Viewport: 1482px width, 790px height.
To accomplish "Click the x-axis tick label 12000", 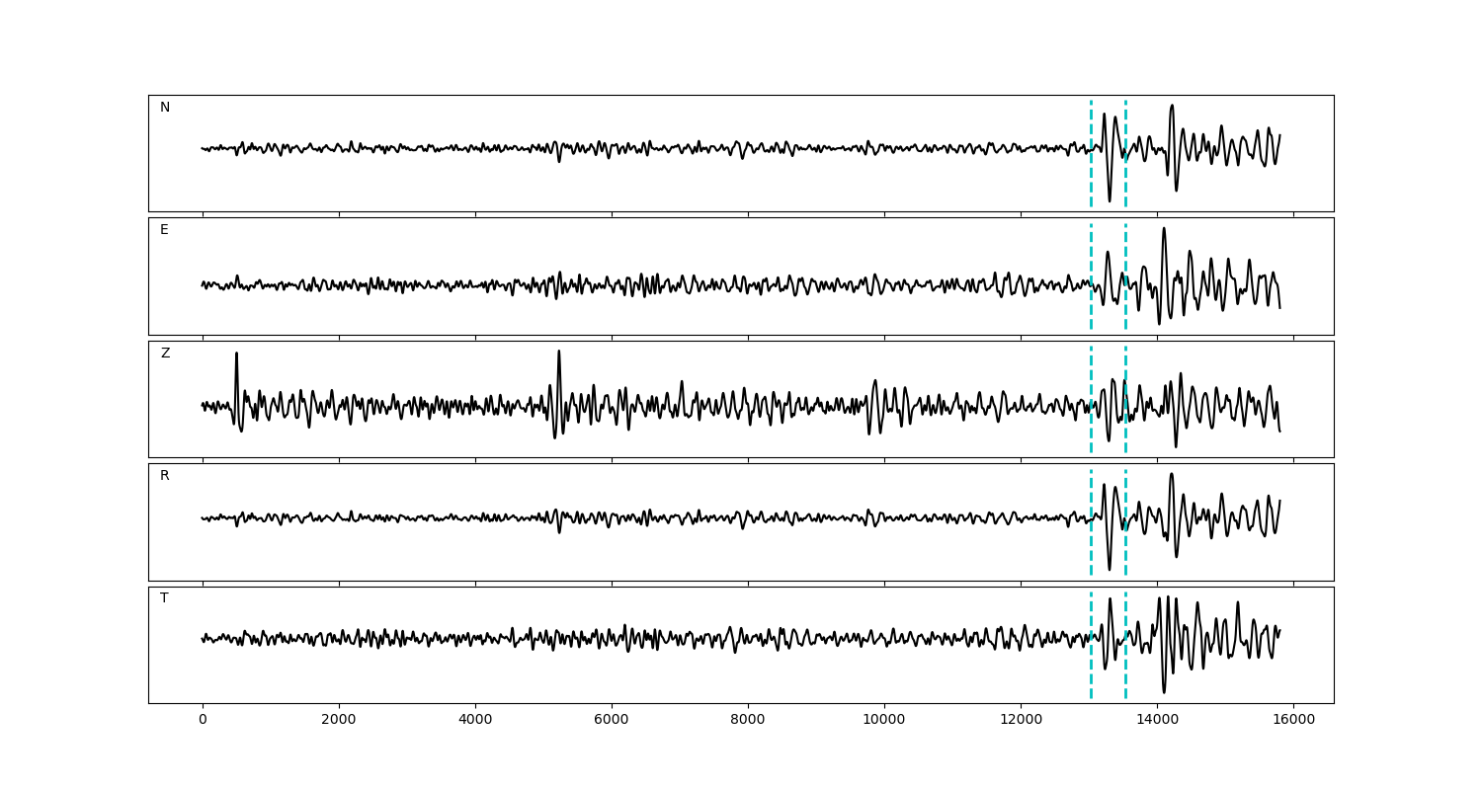I will (1021, 721).
